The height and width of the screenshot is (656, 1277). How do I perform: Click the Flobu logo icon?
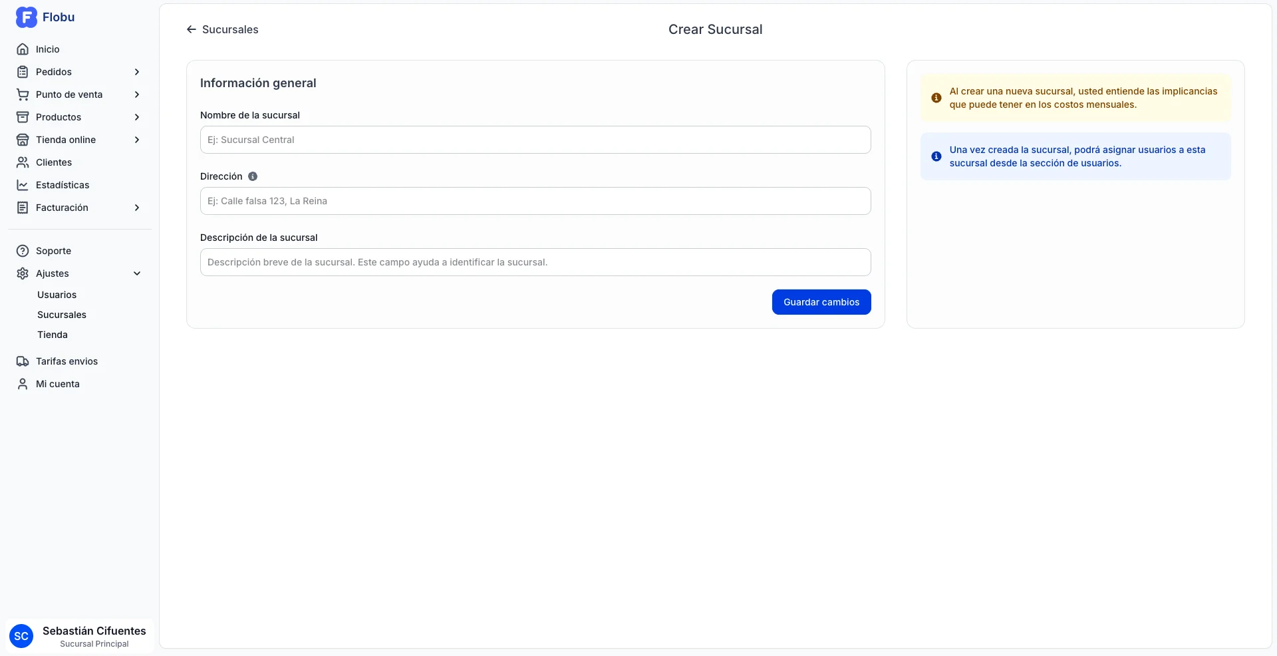[26, 17]
